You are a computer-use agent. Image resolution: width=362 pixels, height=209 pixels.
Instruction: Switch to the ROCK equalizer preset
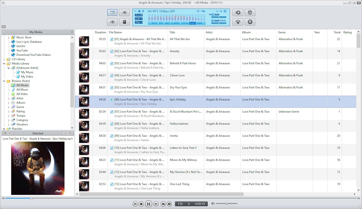(154, 23)
